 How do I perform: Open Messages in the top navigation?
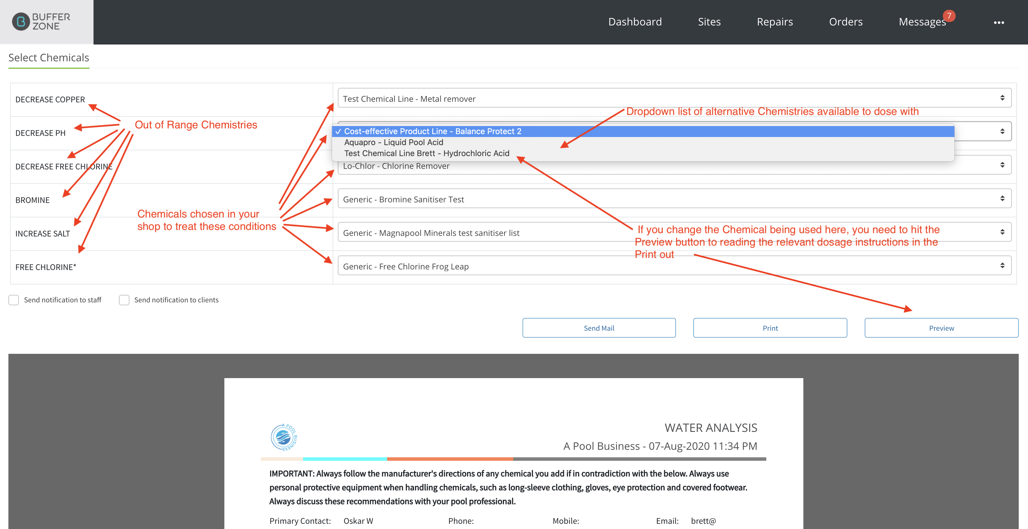922,21
